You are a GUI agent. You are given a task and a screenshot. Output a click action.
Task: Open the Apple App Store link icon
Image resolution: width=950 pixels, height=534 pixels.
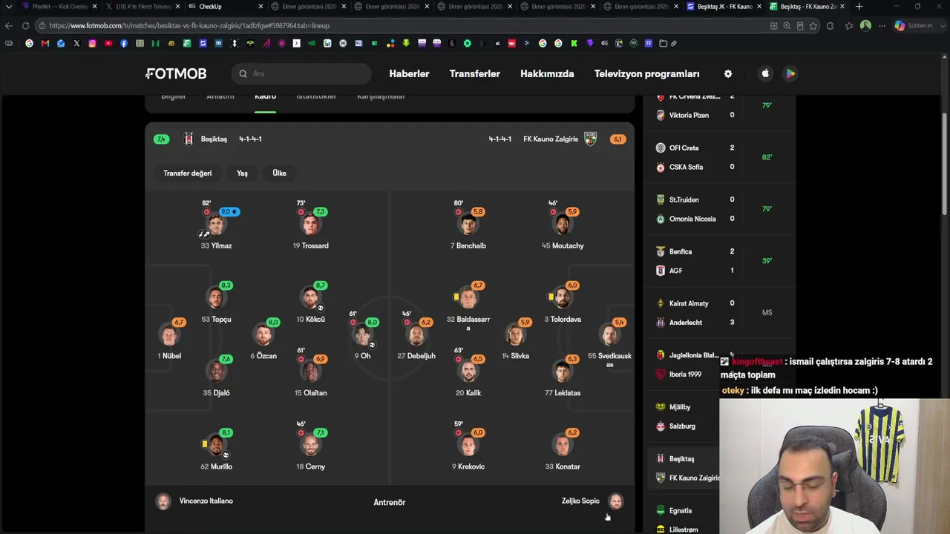(765, 73)
